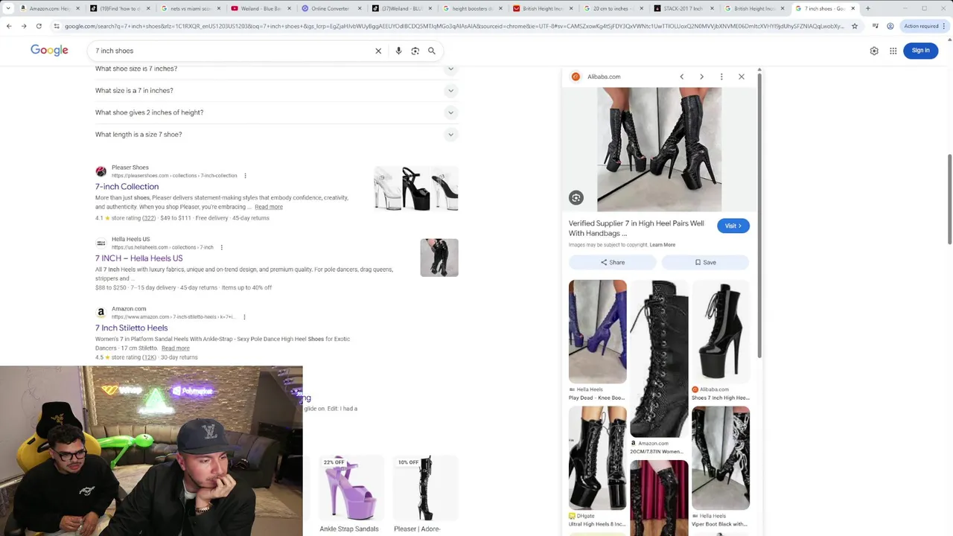Click the browser address bar URL

pos(454,26)
